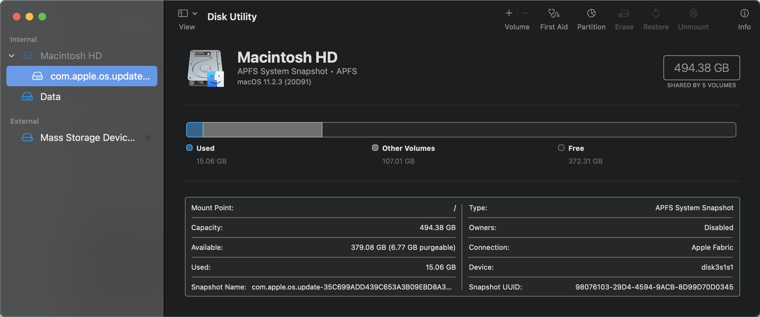Click the Erase toolbar label
The image size is (760, 317).
coord(624,27)
